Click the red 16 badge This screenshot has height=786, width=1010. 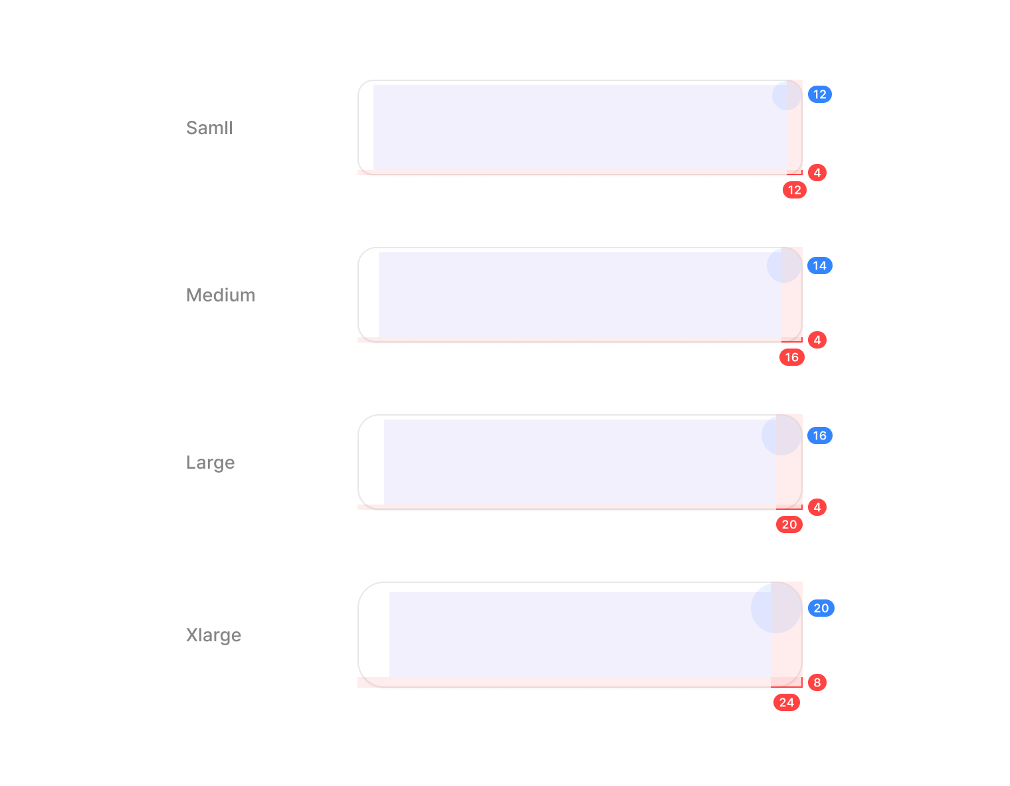pyautogui.click(x=791, y=358)
